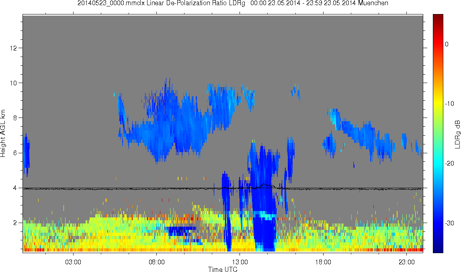Click the '23:00' time tick label
The height and width of the screenshot is (272, 461).
coord(407,262)
